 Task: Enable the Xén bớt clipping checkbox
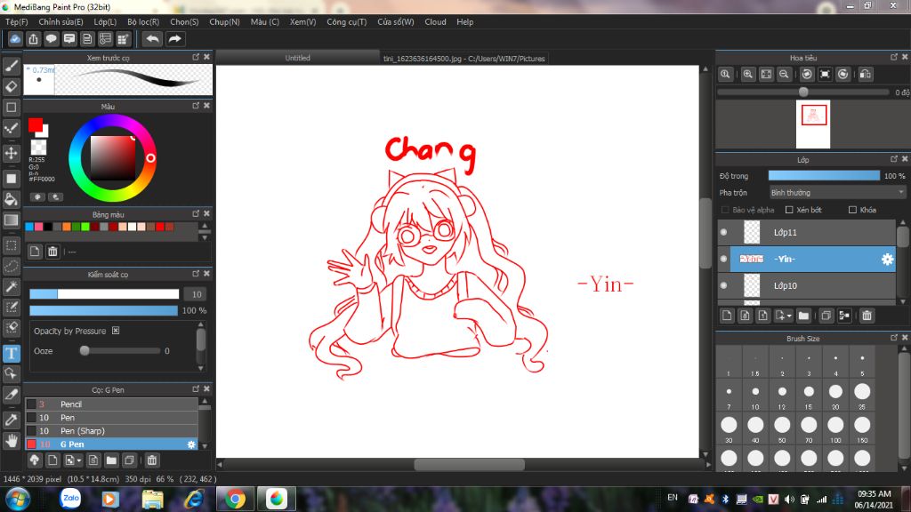[x=789, y=210]
